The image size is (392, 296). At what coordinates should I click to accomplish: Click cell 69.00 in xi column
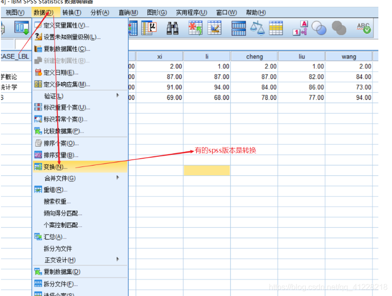point(160,97)
